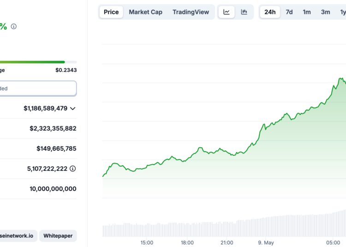Open the Whitepaper link

[x=58, y=236]
